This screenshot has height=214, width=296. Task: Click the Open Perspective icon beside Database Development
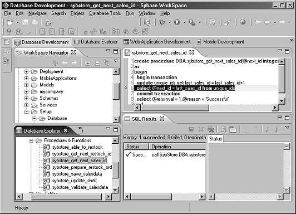tap(7, 42)
